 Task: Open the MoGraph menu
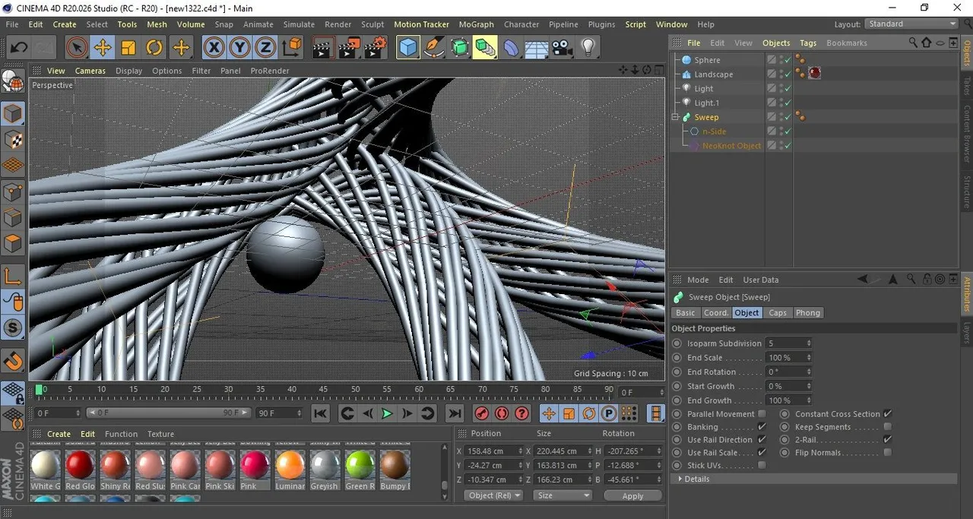(x=476, y=24)
